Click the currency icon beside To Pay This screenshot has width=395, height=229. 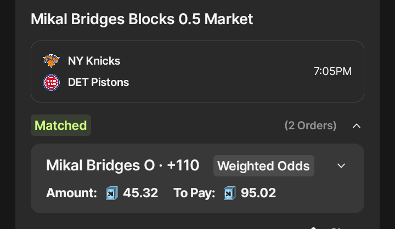pos(229,193)
